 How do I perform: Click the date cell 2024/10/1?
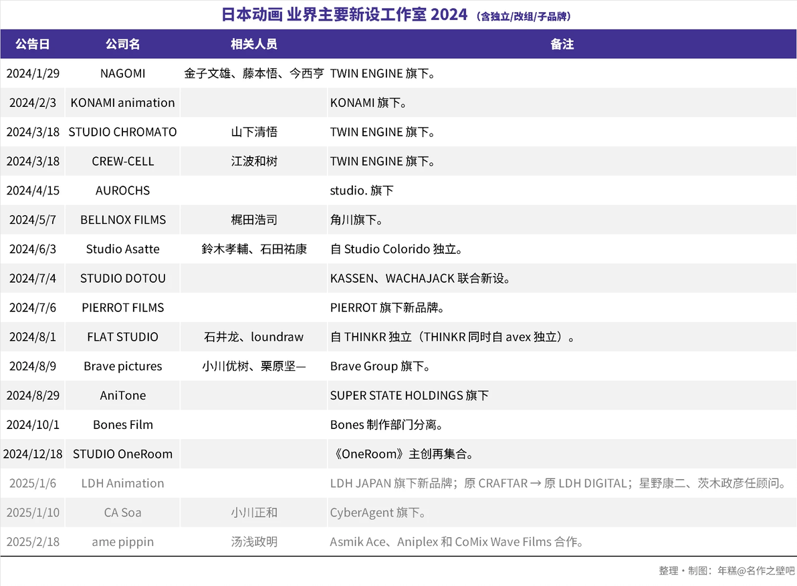click(33, 425)
